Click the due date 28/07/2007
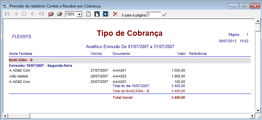Viewport: 262px width, 120px height. coord(99,76)
